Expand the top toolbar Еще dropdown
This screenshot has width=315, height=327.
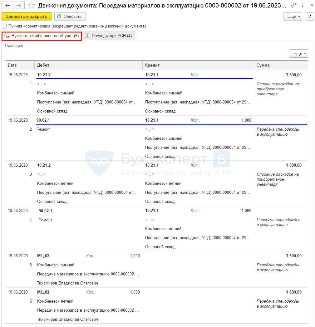coord(293,16)
